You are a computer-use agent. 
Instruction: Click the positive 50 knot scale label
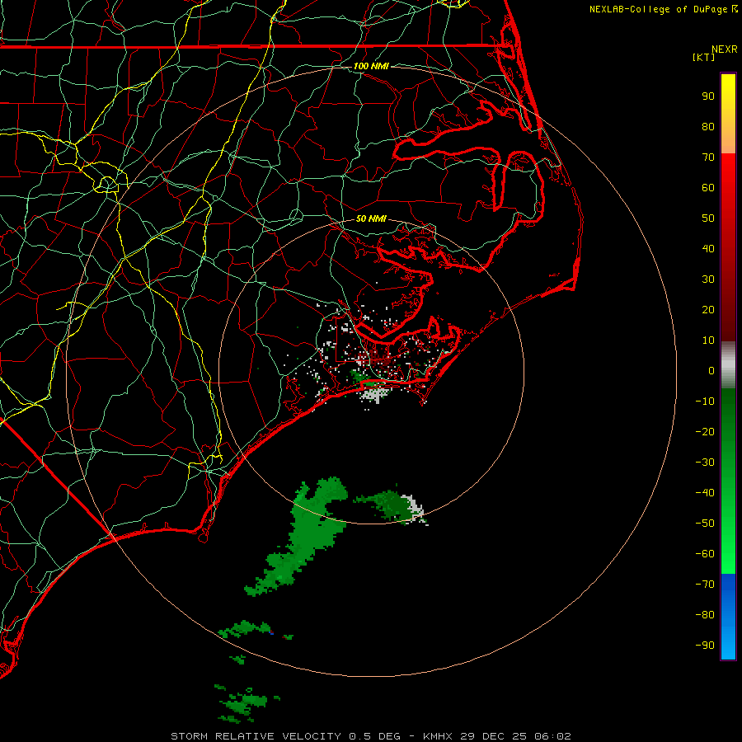pos(708,218)
